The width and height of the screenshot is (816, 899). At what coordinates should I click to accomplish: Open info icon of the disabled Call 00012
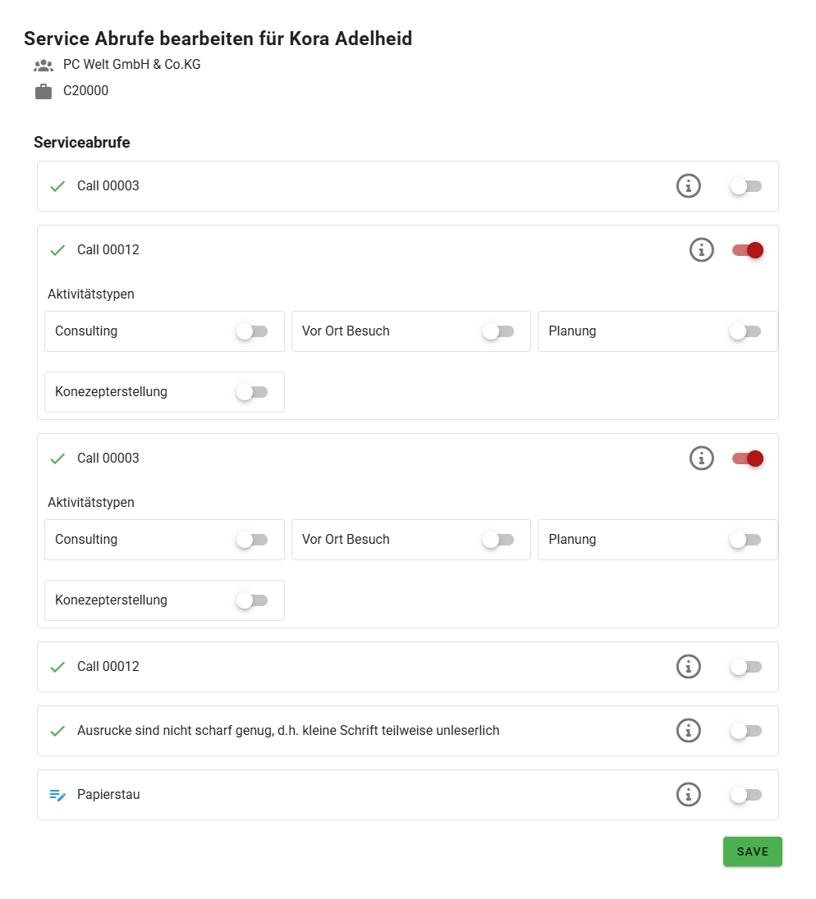[688, 666]
